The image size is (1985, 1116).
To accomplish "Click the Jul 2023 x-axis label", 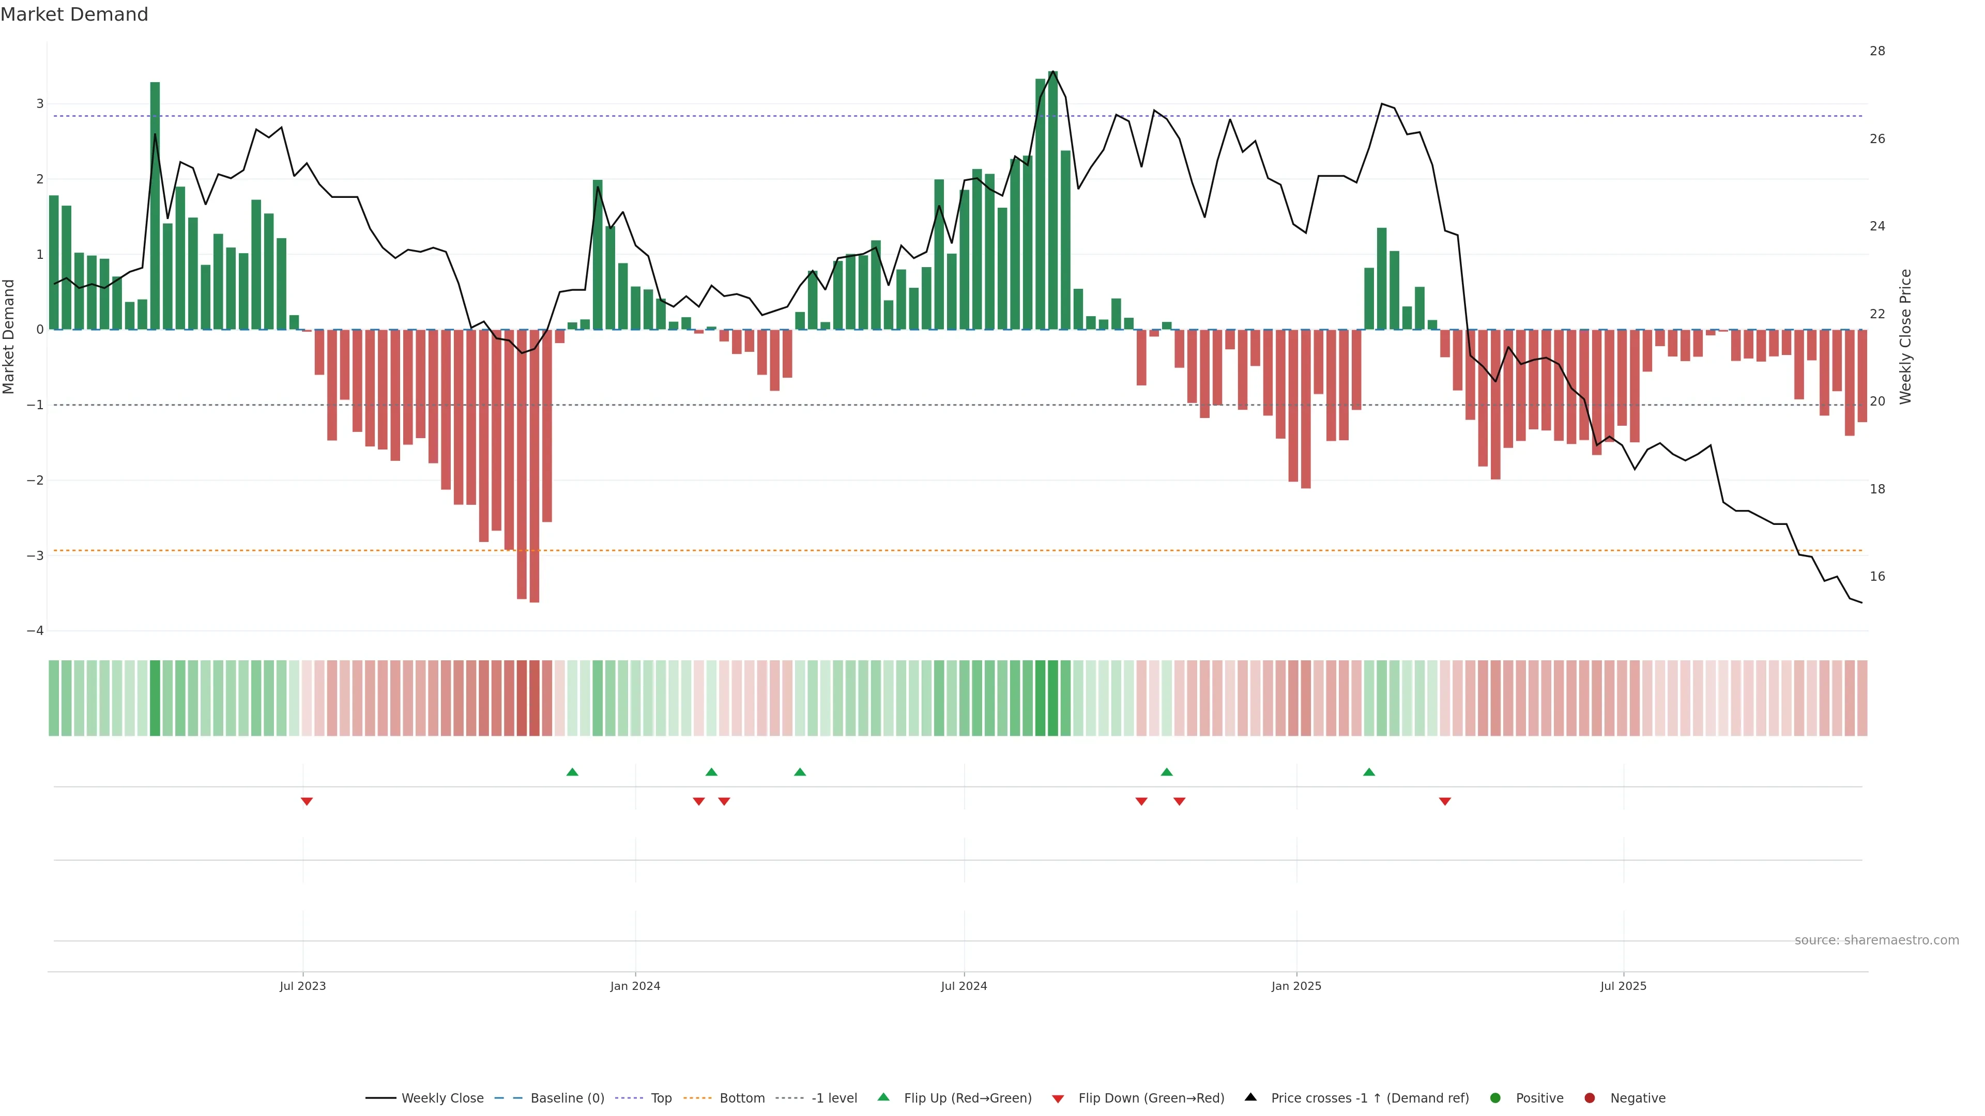I will 303,986.
